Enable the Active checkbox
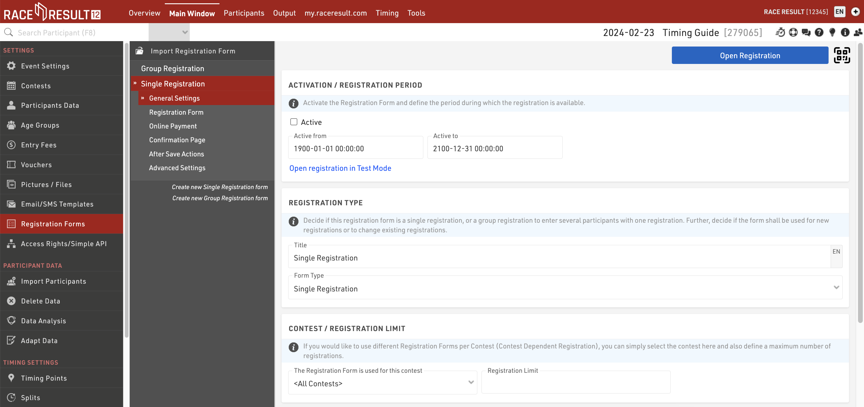Screen dimensions: 864x407 coord(294,122)
